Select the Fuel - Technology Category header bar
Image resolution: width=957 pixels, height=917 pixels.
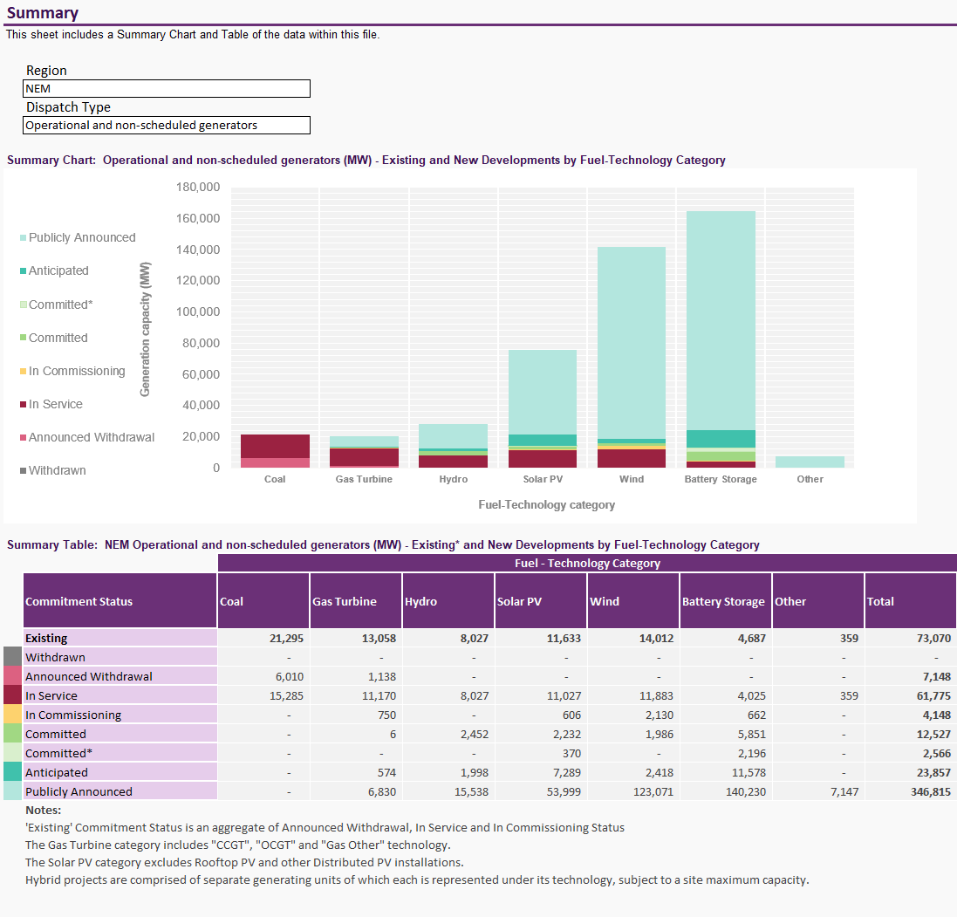[586, 564]
